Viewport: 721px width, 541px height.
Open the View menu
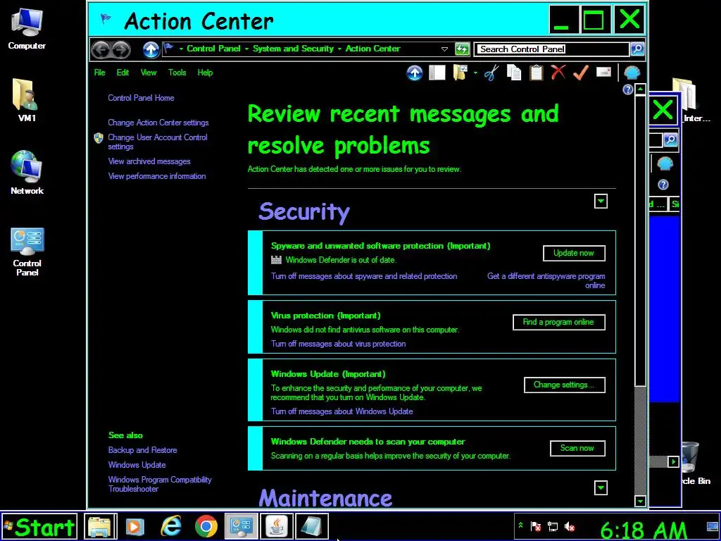tap(149, 73)
